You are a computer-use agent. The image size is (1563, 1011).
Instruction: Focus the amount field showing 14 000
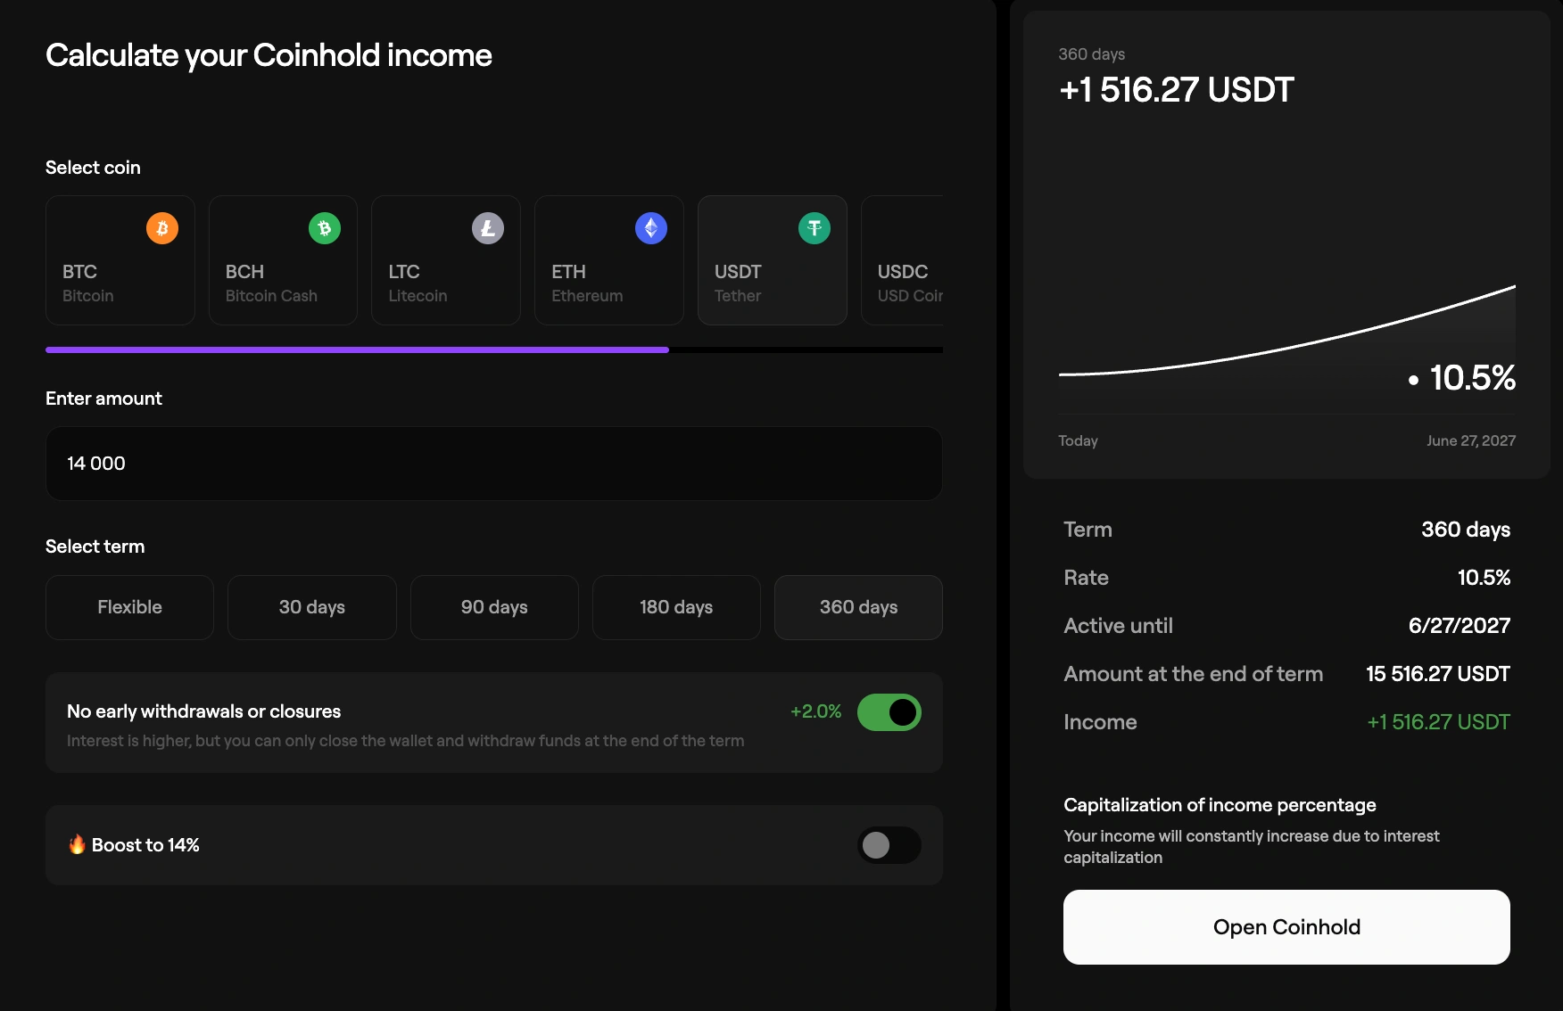point(494,464)
